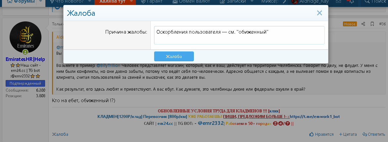The image size is (388, 142).
Task: Open the EmiratesHR|Help user profile link
Action: pos(26,59)
